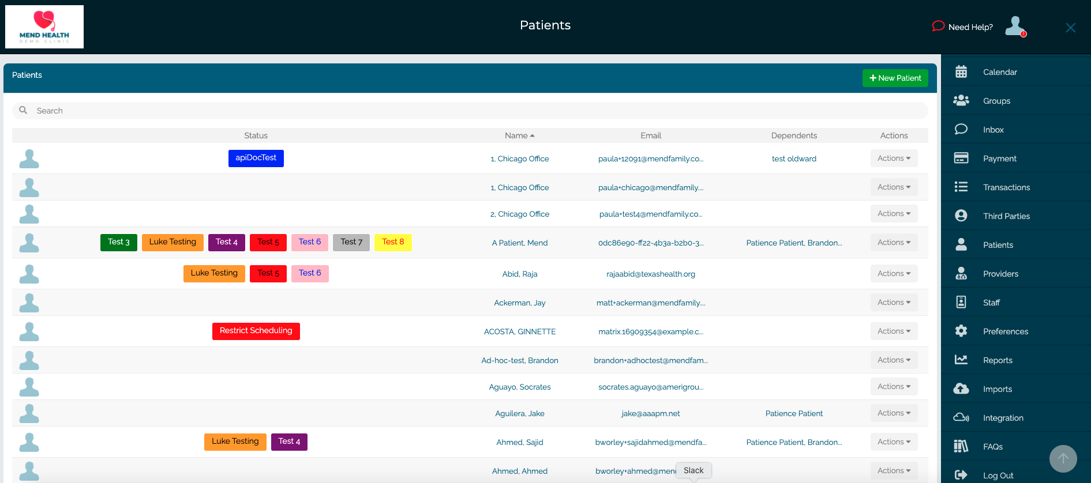Click the Inbox speech bubble icon
The width and height of the screenshot is (1091, 483).
pyautogui.click(x=961, y=130)
